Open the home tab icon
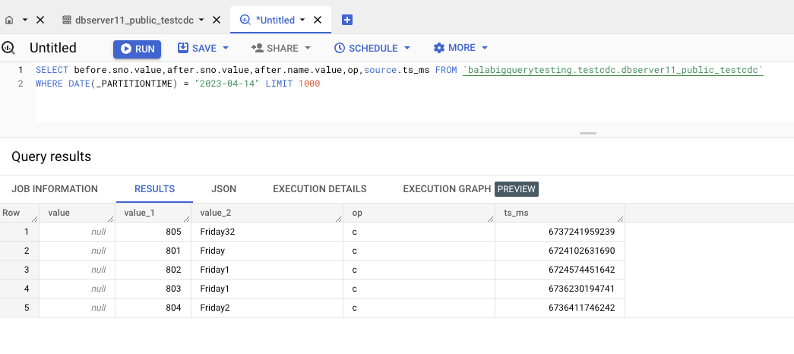Screen dimensions: 794x354 pyautogui.click(x=9, y=21)
